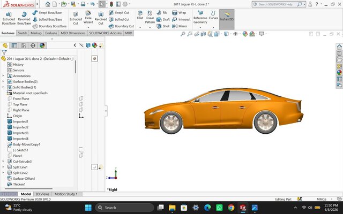Select the Swept Cut feature
Viewport: 343px width, 214px height.
pyautogui.click(x=119, y=13)
